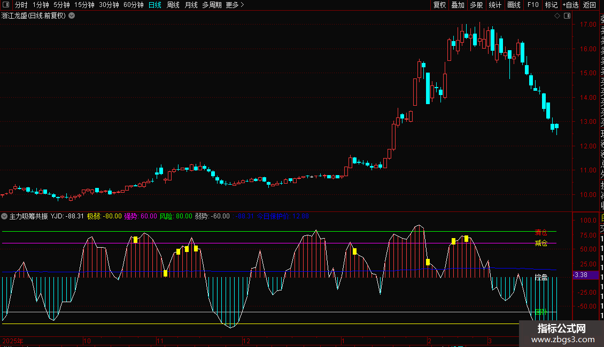The image size is (604, 347).
Task: Click the 复权 adjustment button
Action: [x=439, y=5]
